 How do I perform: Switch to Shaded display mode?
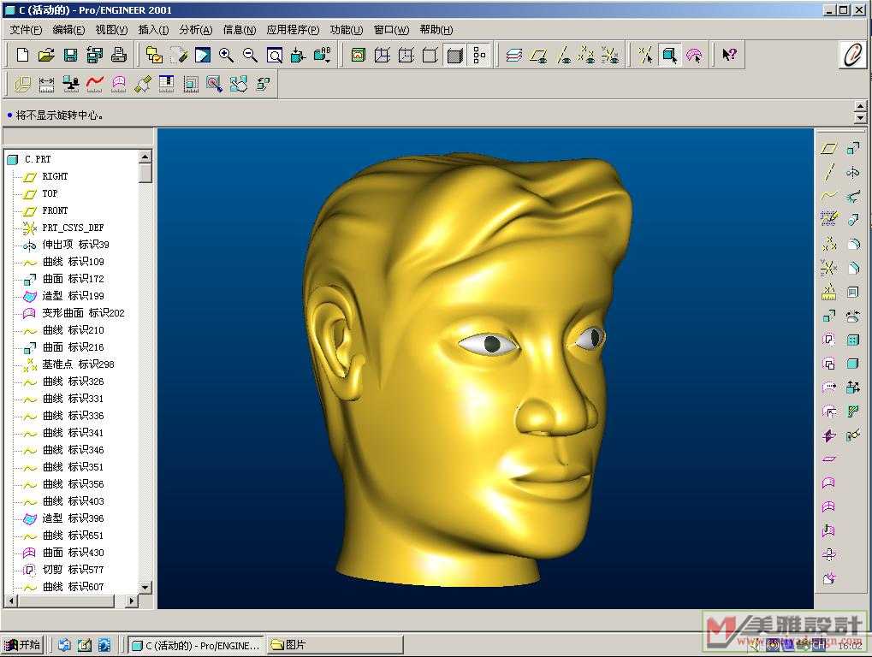tap(455, 55)
